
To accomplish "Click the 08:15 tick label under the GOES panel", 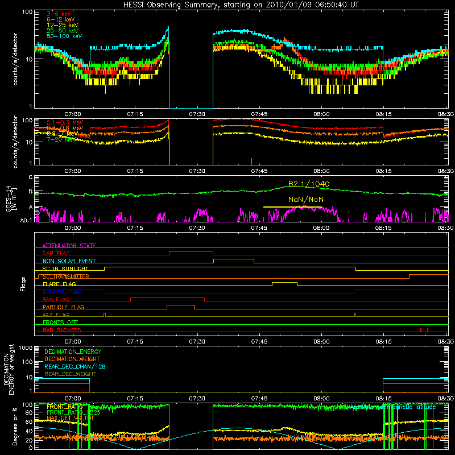I will [383, 228].
